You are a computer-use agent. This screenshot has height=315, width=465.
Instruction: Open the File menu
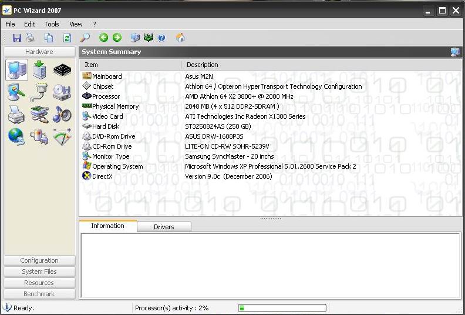tap(10, 24)
